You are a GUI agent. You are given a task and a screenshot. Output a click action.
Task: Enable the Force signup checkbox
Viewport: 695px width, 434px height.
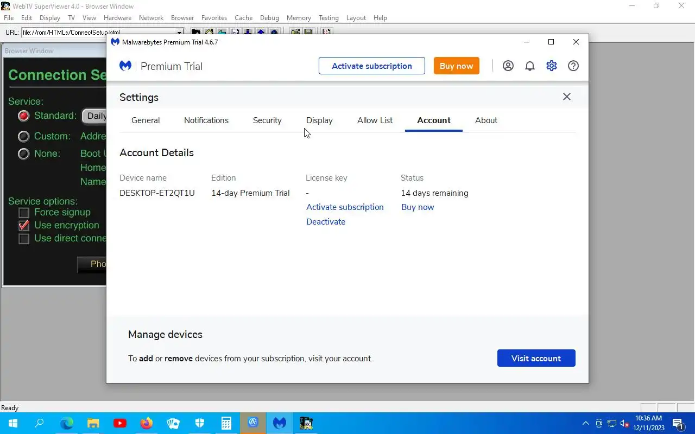[24, 213]
